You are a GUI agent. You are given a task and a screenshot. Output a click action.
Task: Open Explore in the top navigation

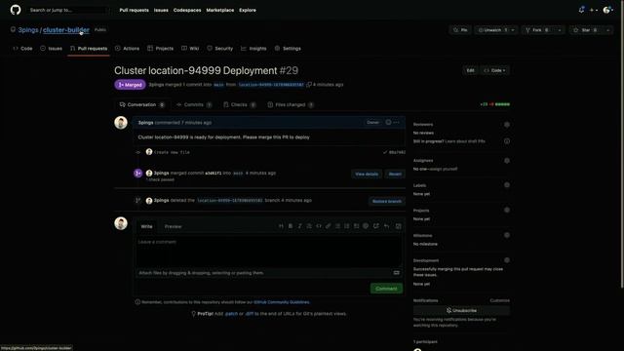248,10
